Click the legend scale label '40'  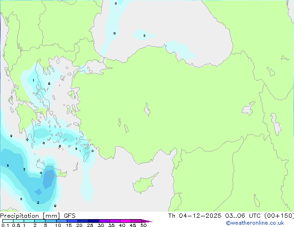click(122, 225)
